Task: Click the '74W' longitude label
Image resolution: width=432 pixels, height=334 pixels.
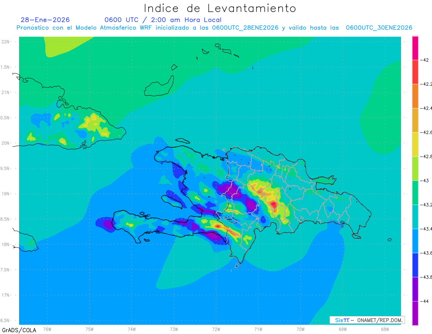Action: click(132, 329)
